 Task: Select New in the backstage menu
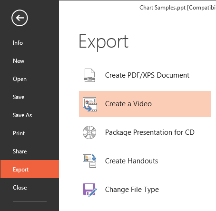(29, 61)
